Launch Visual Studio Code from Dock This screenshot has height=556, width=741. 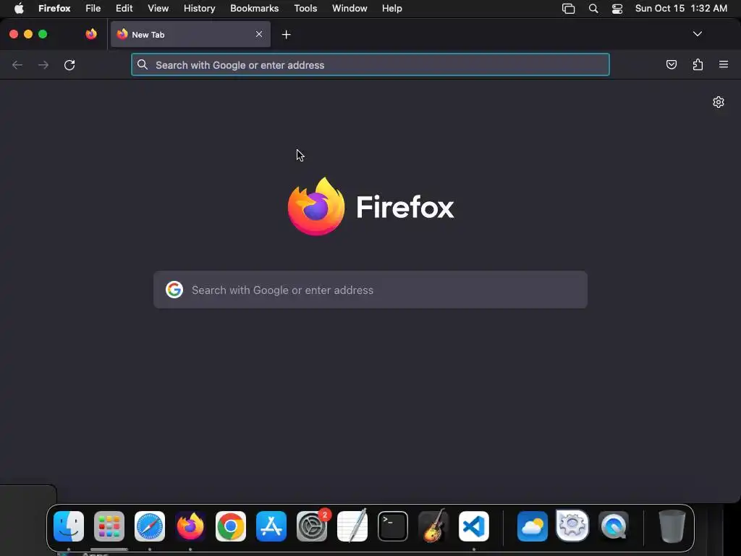474,526
